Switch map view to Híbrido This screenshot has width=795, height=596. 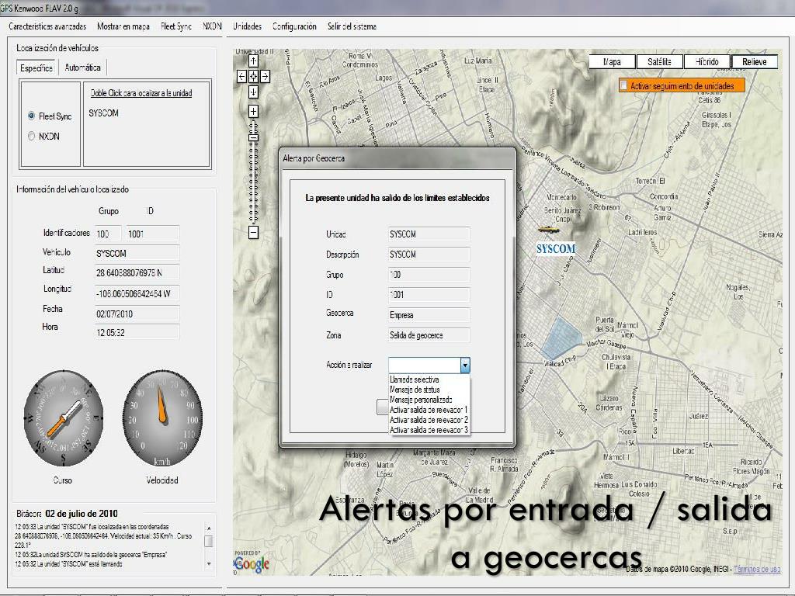coord(706,62)
